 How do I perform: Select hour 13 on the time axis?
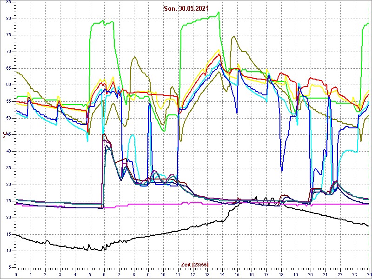click(x=207, y=274)
